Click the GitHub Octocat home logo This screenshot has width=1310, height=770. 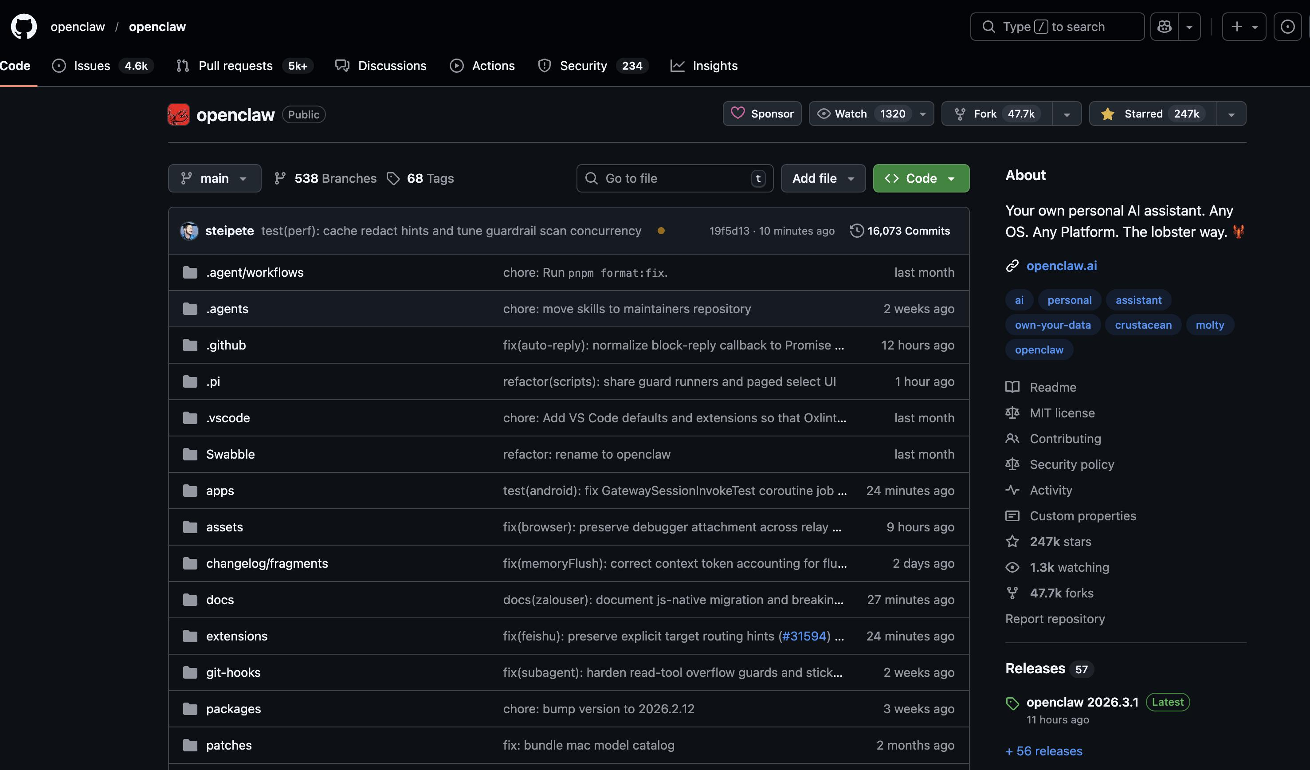(x=24, y=27)
